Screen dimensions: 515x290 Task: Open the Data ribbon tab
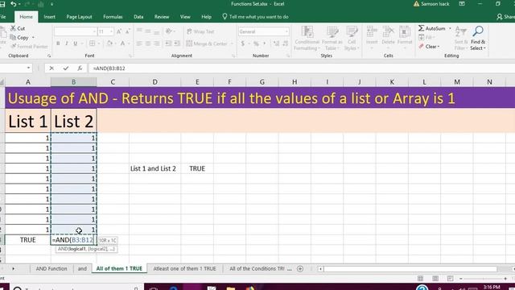[x=138, y=17]
